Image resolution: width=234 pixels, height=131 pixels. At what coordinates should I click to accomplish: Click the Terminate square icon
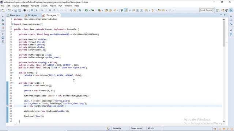[x=50, y=10]
